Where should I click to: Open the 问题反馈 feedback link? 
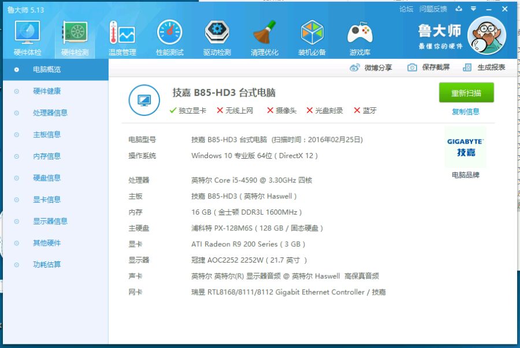click(433, 9)
